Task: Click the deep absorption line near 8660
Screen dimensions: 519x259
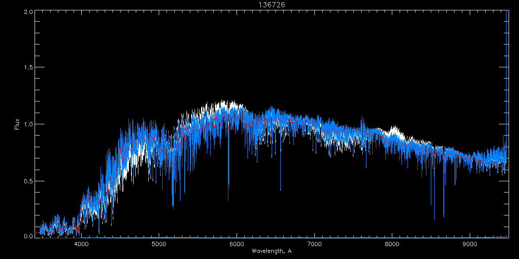Action: click(444, 216)
